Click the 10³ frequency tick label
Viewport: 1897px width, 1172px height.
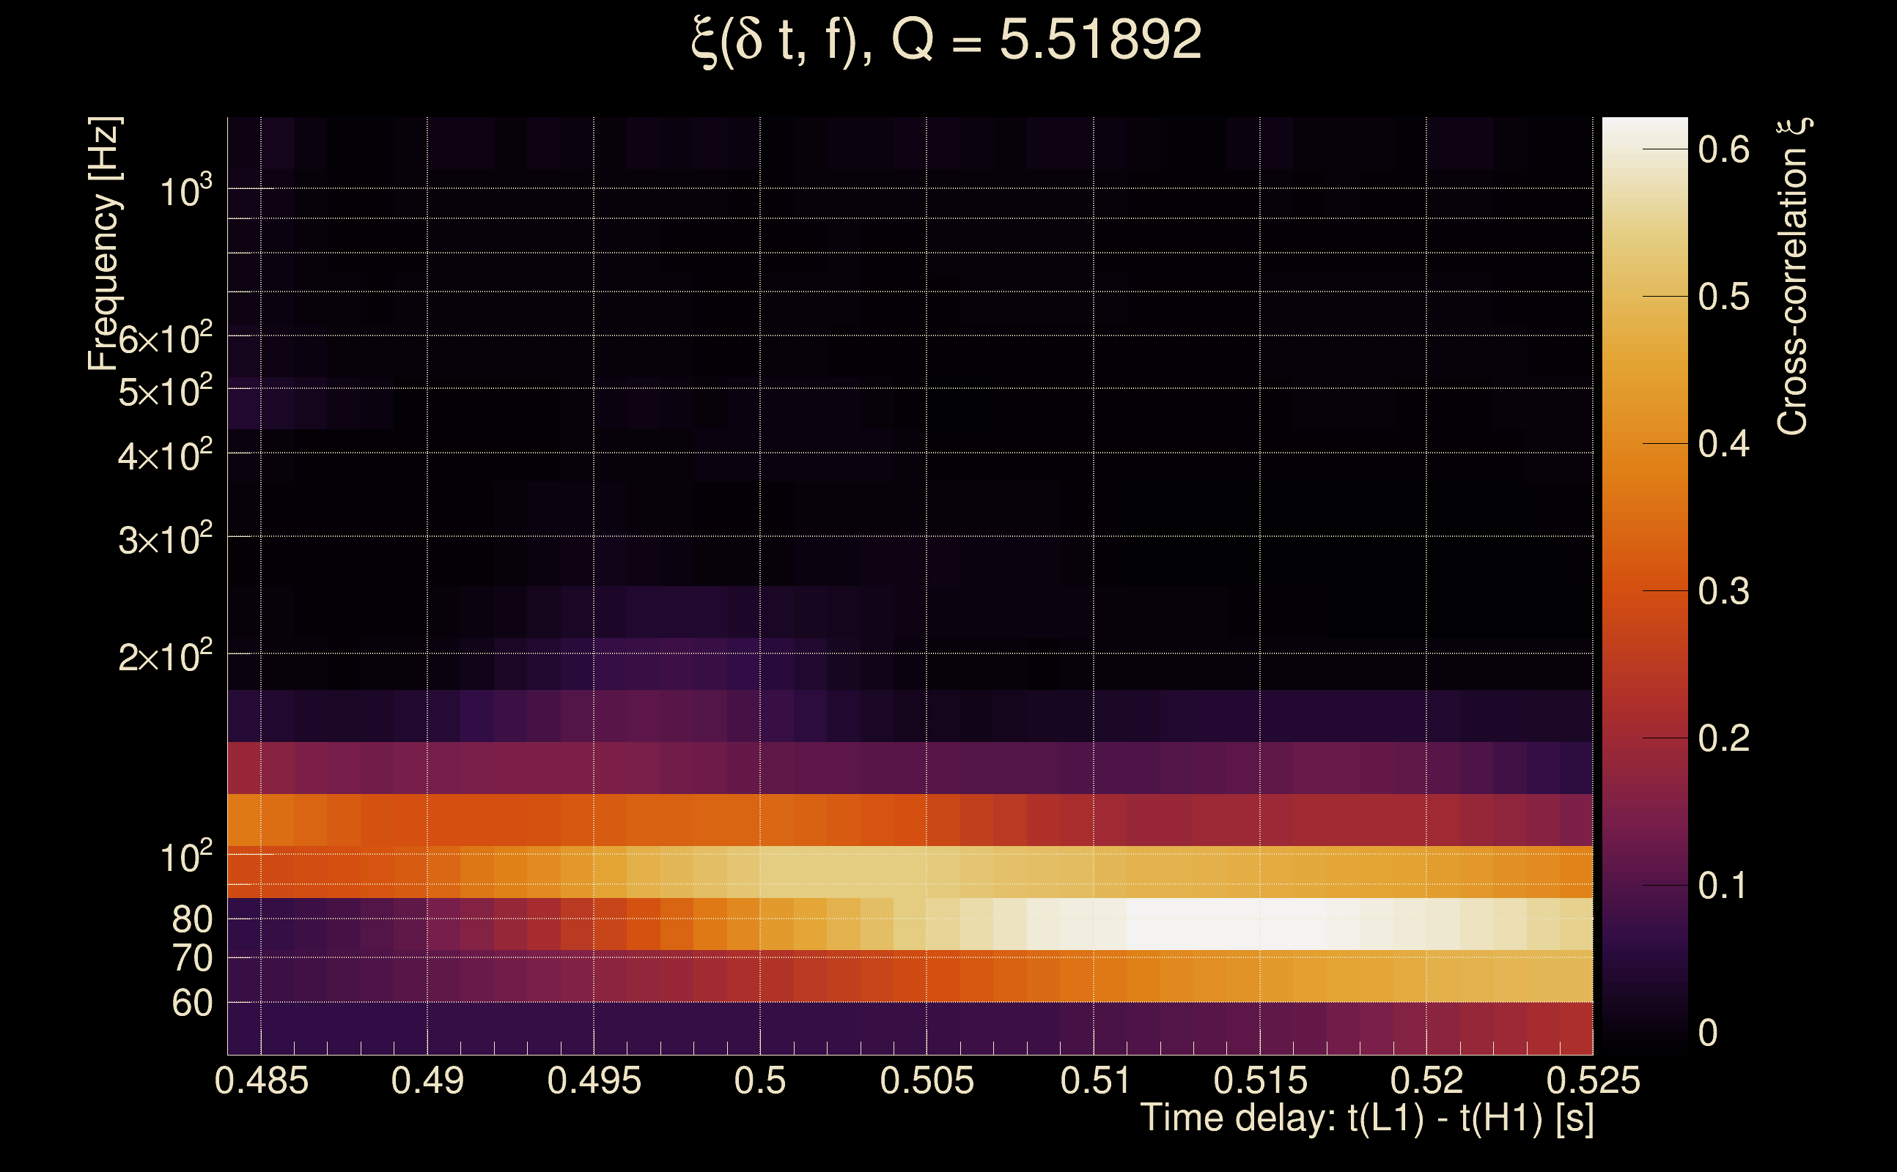[x=185, y=190]
